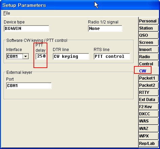Viewport: 160px width, 149px height.
Task: Open the WAS tab
Action: 148,121
